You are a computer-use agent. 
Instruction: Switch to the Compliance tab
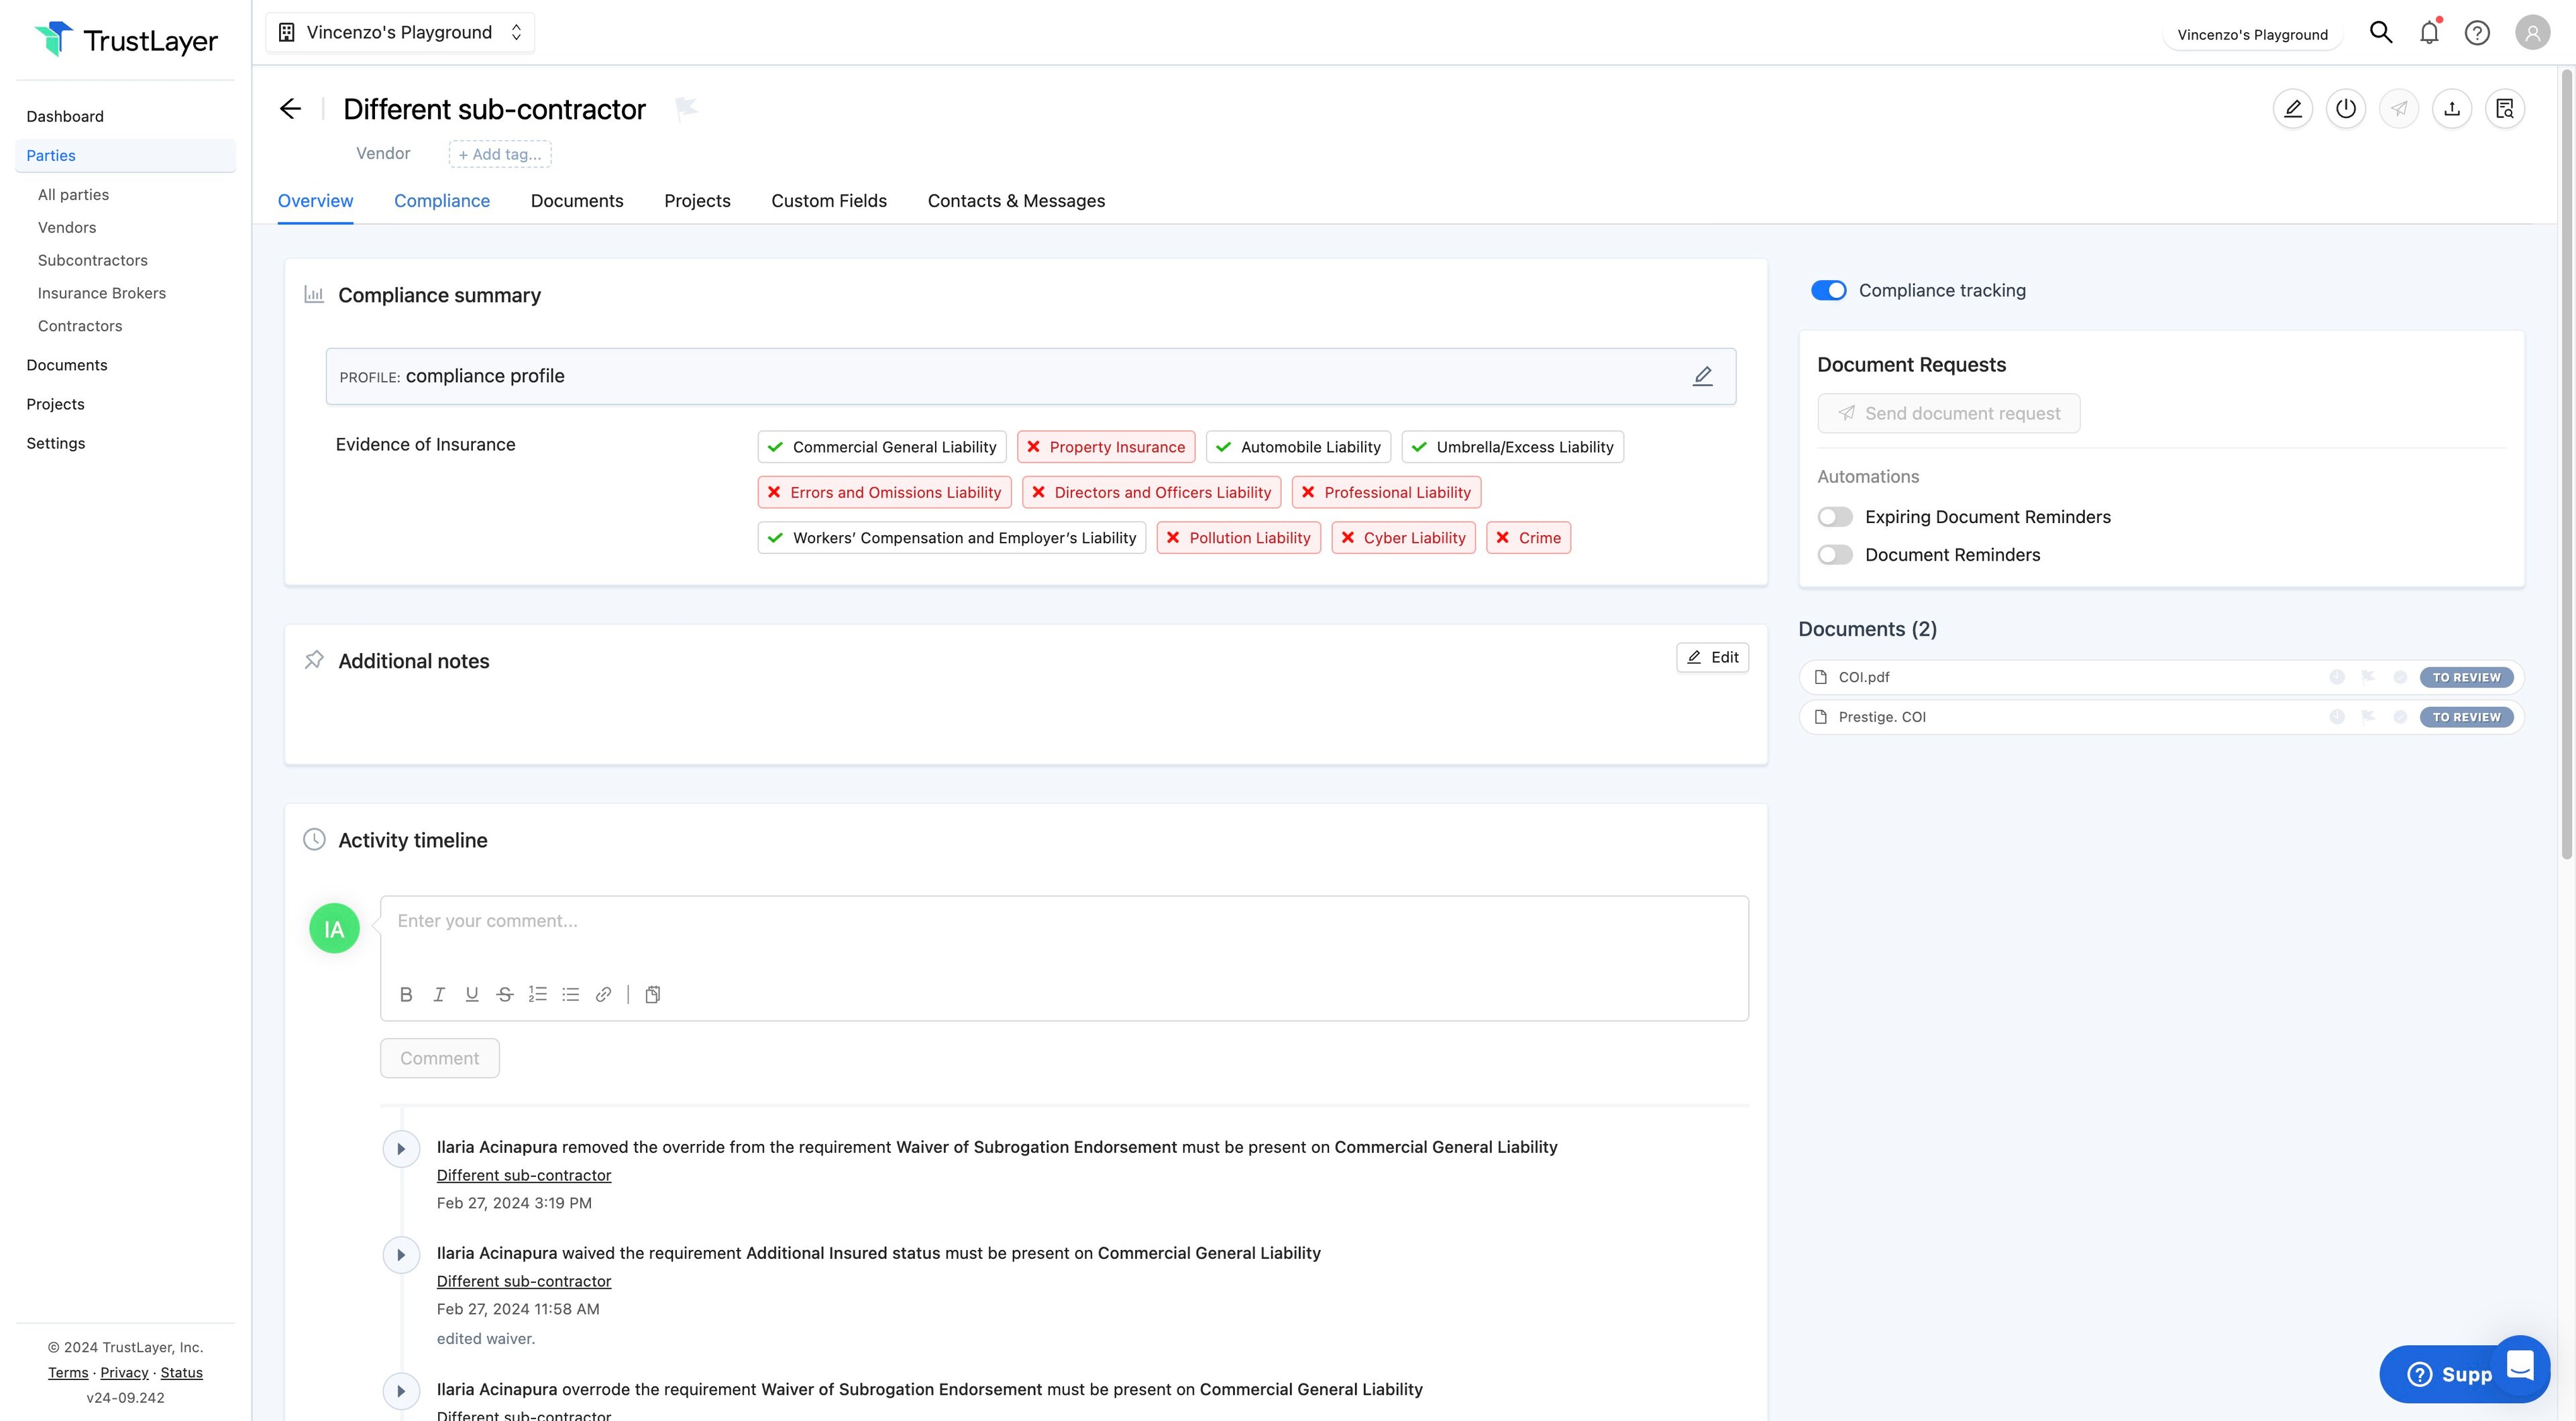click(x=441, y=201)
